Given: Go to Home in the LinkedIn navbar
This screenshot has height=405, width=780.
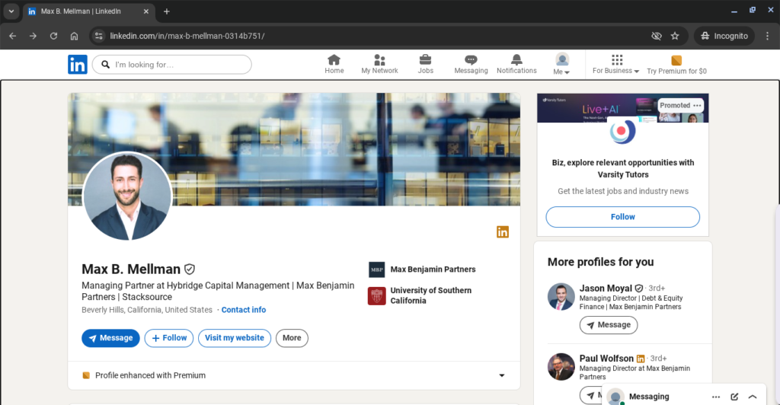Looking at the screenshot, I should tap(334, 64).
